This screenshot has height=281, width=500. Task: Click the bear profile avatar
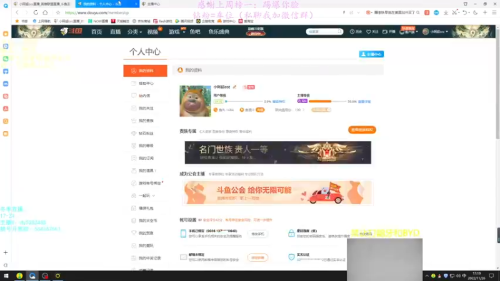coord(195,101)
